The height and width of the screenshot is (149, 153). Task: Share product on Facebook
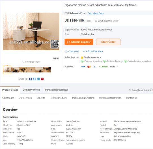click(x=30, y=79)
